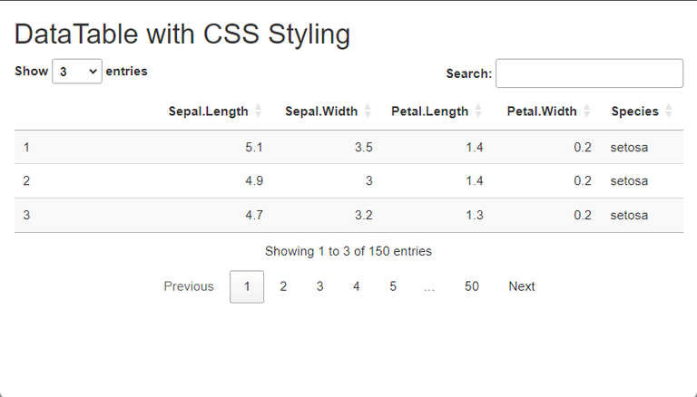The image size is (697, 397).
Task: Sort by the Sepal.Length column header
Action: tap(208, 111)
